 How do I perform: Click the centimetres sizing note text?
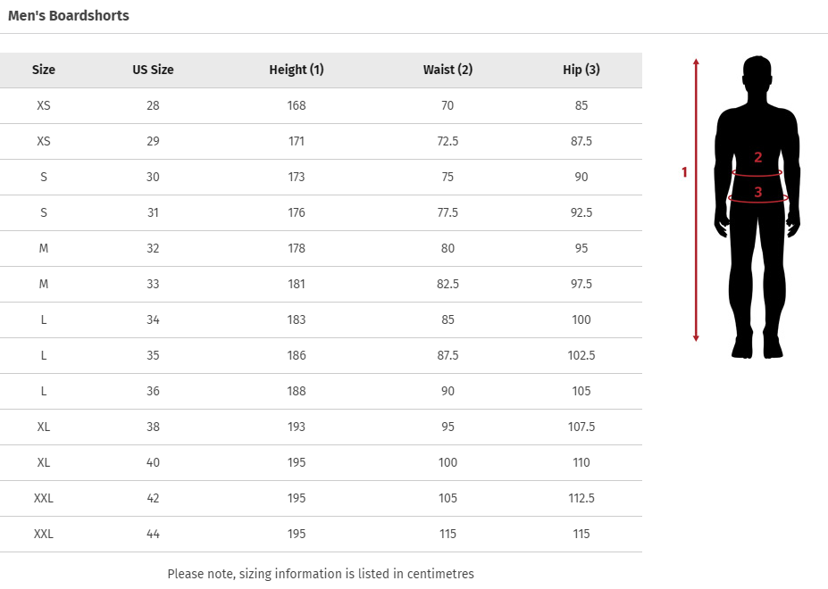click(x=321, y=574)
